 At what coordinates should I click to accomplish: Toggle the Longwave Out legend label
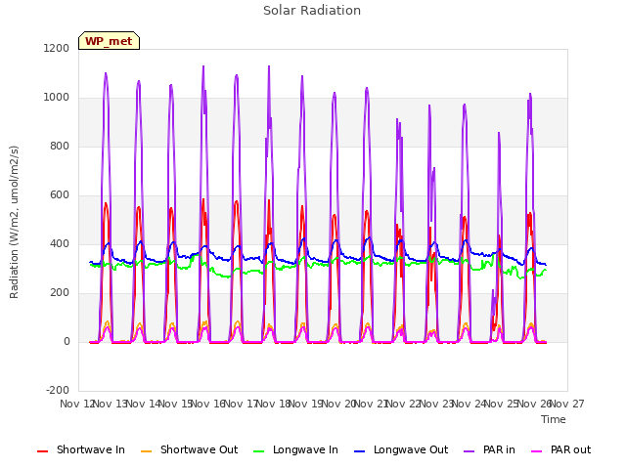(411, 449)
